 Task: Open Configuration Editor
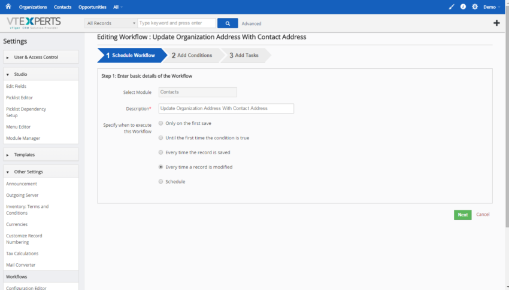click(x=26, y=288)
